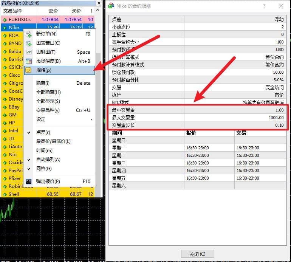The height and width of the screenshot is (262, 291).
Task: Open 交易品种(y) symbols menu entry
Action: 59,110
